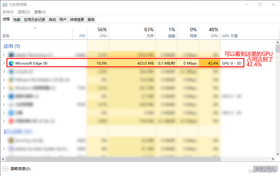Select the Microsoft Edge (9) row name
Screen dimensions: 280x176
pos(32,63)
